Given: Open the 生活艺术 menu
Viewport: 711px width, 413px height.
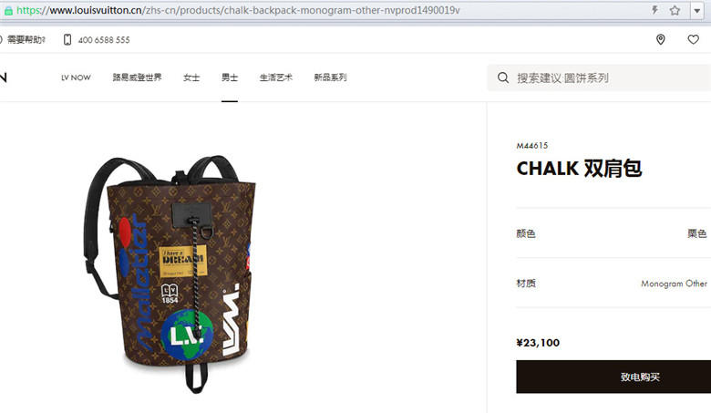Looking at the screenshot, I should pyautogui.click(x=275, y=77).
